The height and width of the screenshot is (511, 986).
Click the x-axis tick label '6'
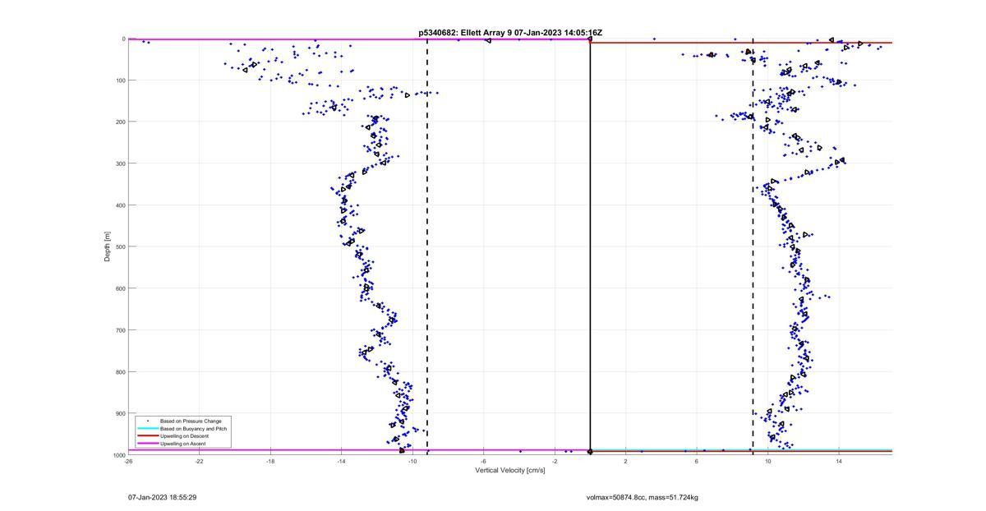(x=697, y=462)
